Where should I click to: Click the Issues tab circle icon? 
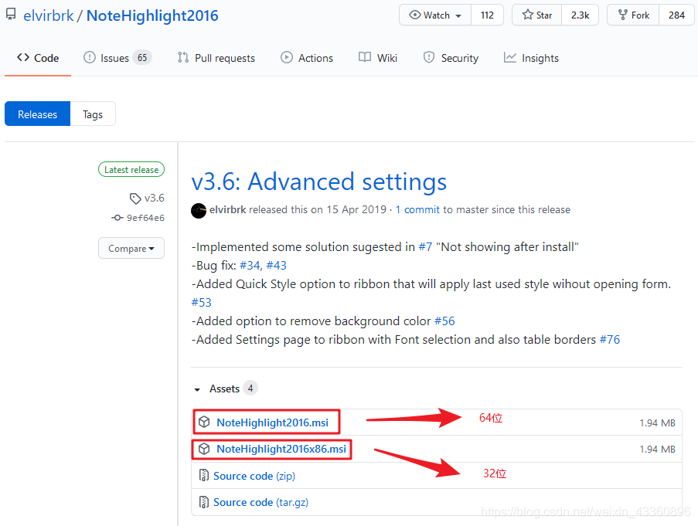[90, 57]
